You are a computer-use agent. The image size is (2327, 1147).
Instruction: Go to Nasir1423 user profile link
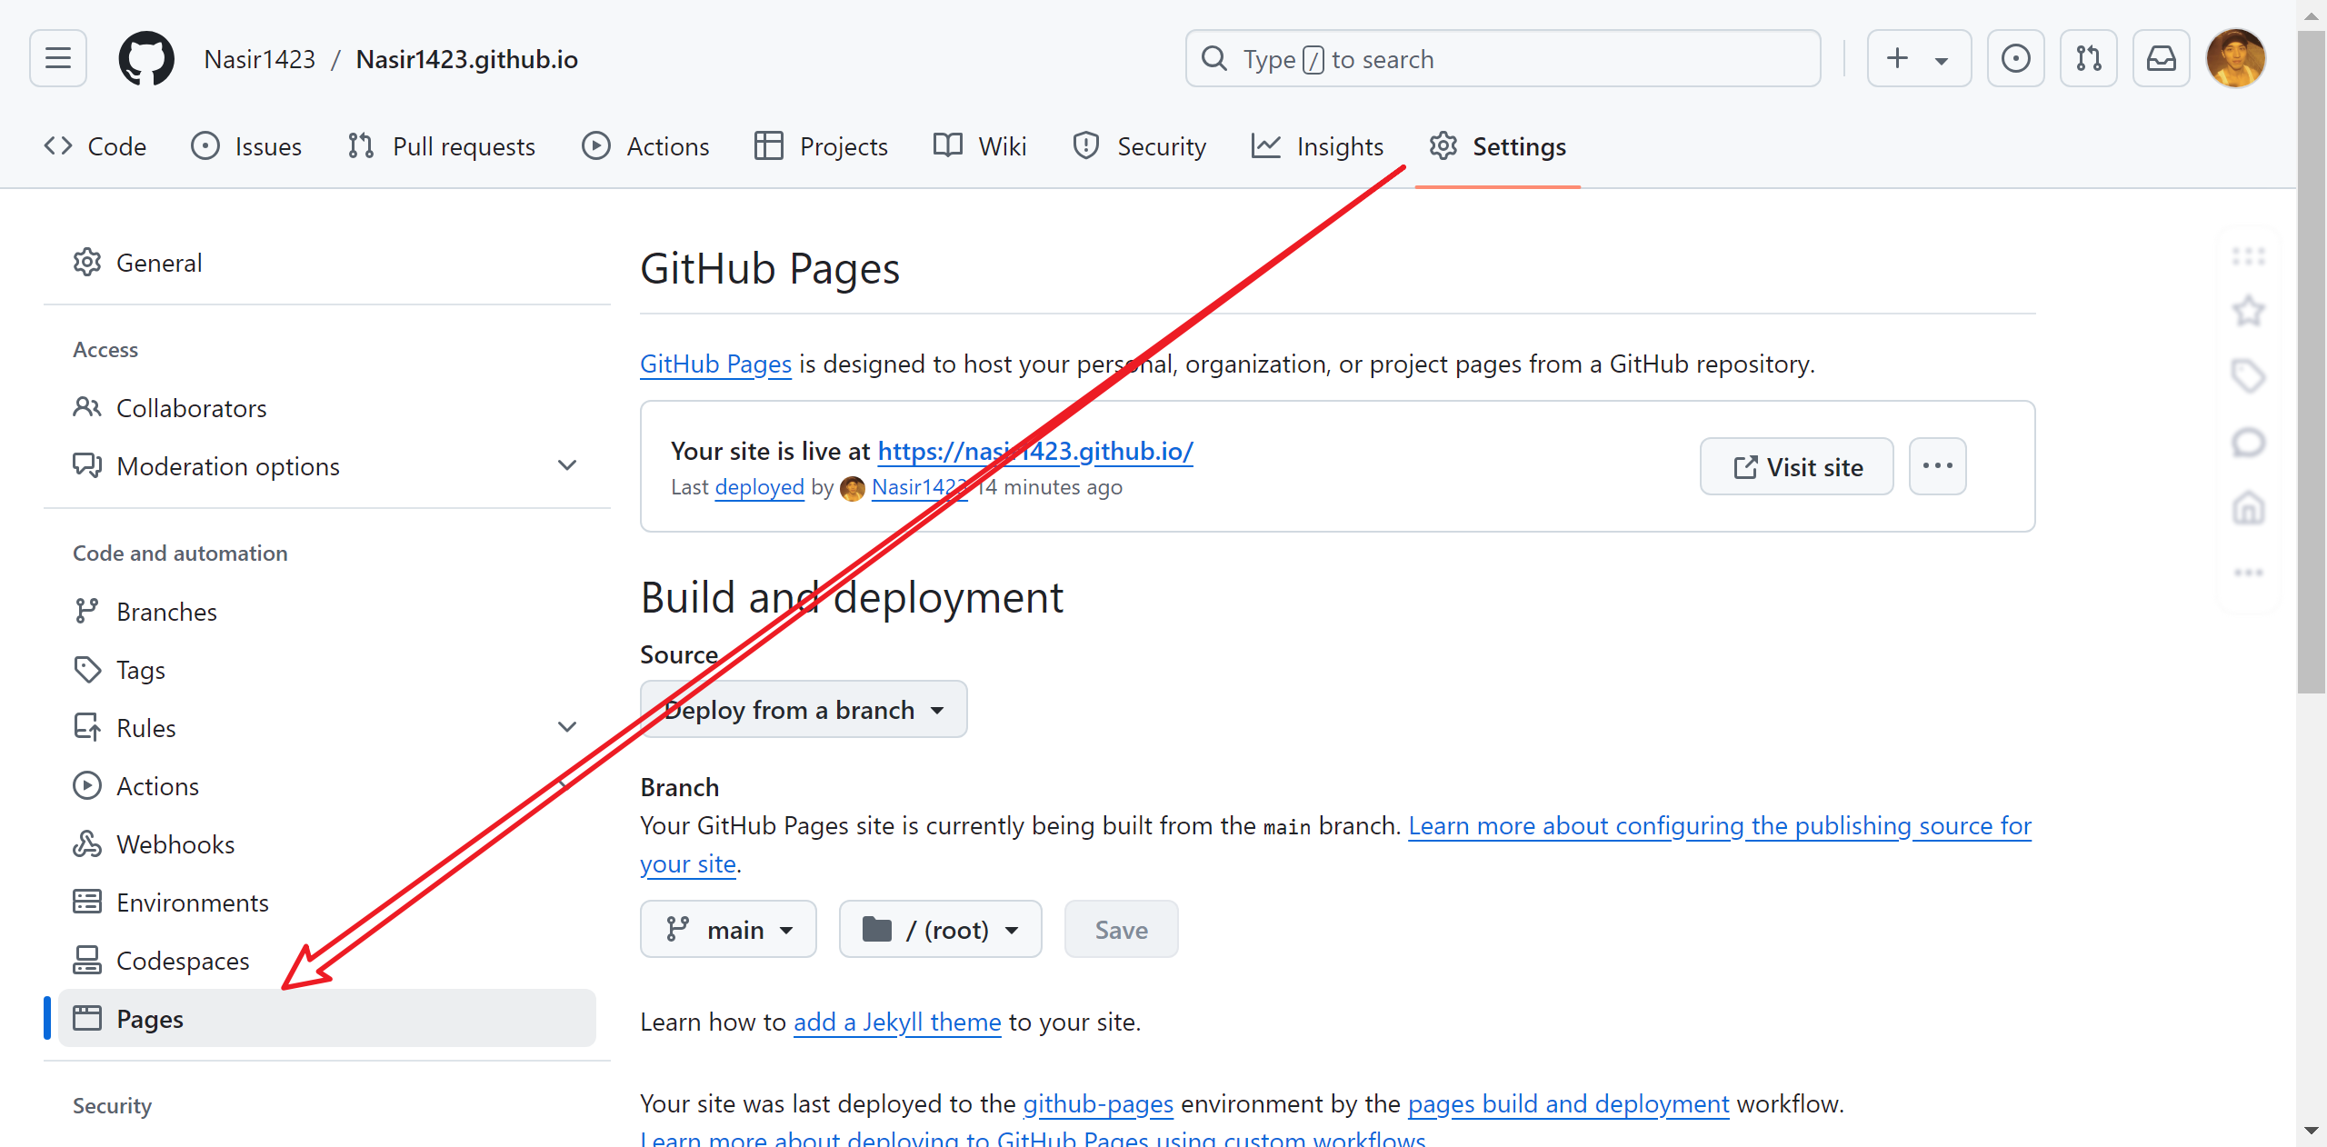click(259, 59)
